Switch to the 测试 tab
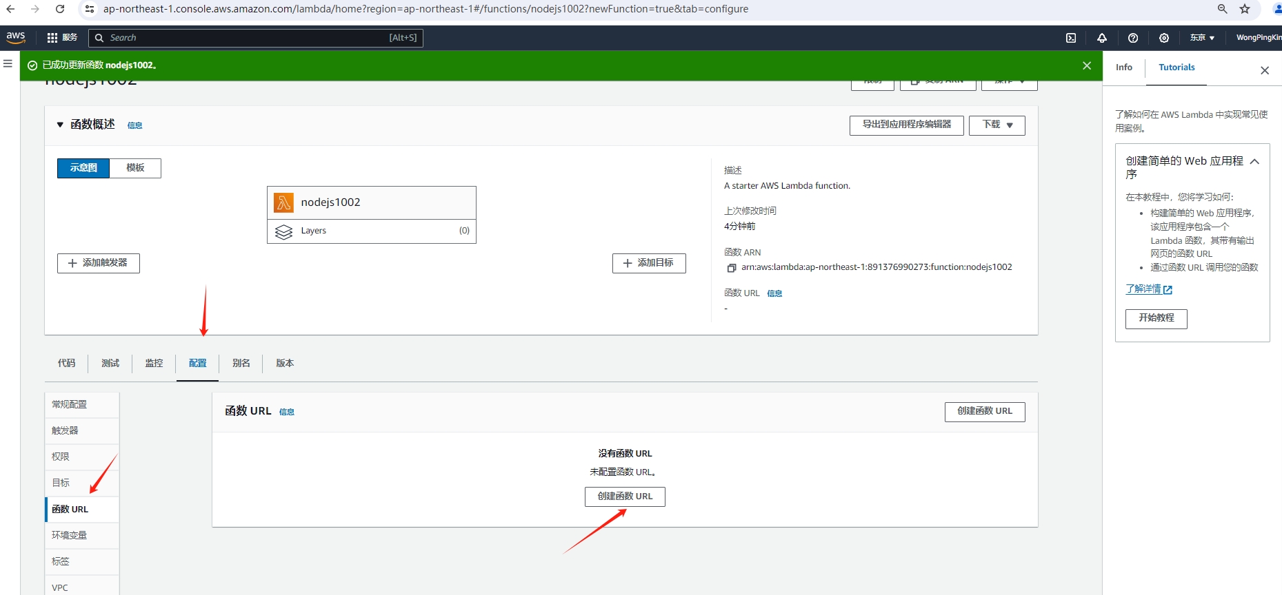The image size is (1282, 595). click(110, 363)
